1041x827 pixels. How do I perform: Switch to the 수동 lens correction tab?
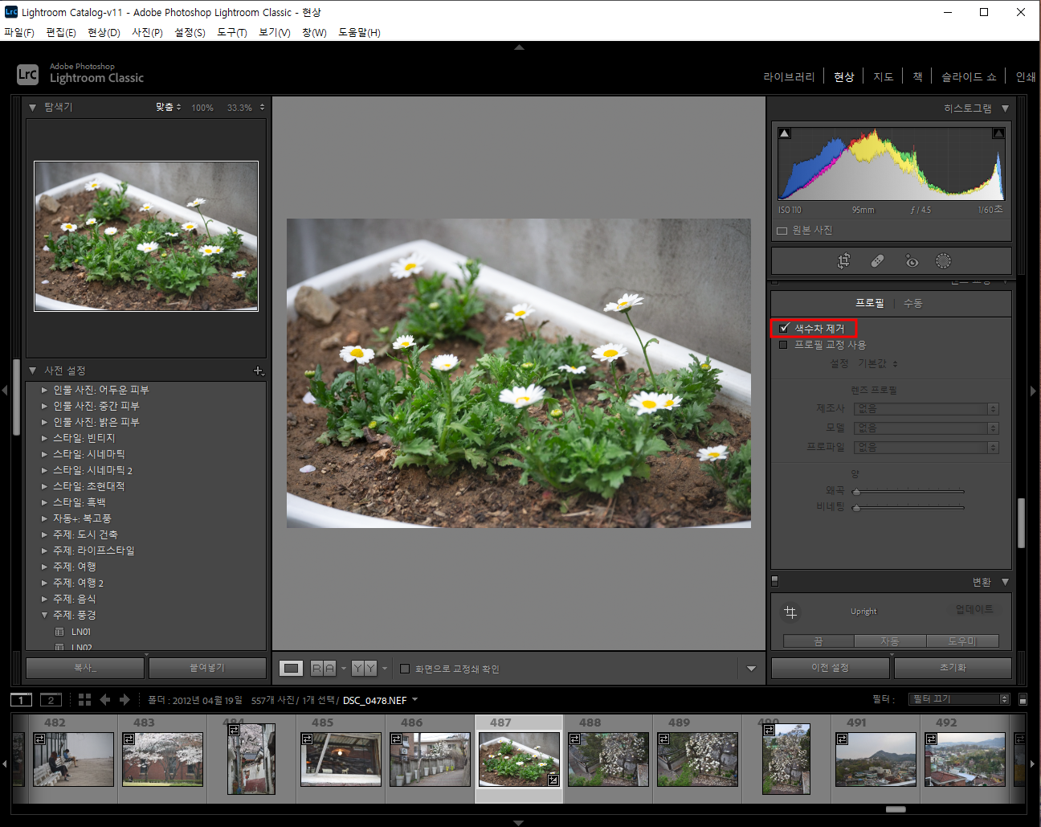tap(913, 303)
